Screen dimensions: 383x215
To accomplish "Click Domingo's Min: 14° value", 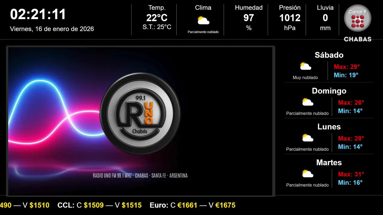I will tap(350, 111).
